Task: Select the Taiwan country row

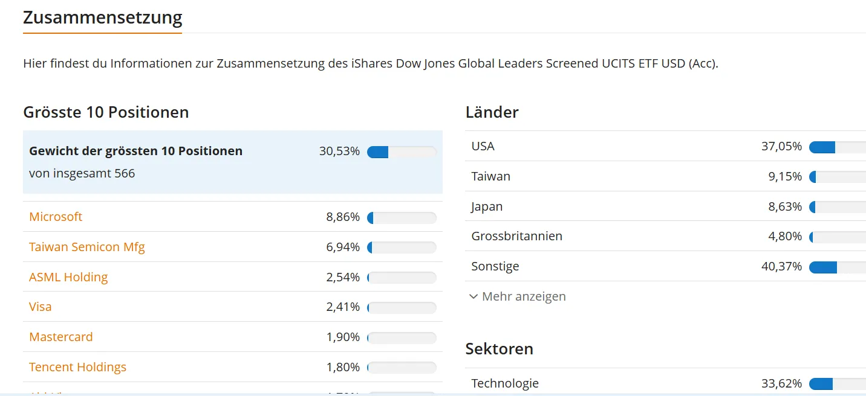Action: point(491,176)
